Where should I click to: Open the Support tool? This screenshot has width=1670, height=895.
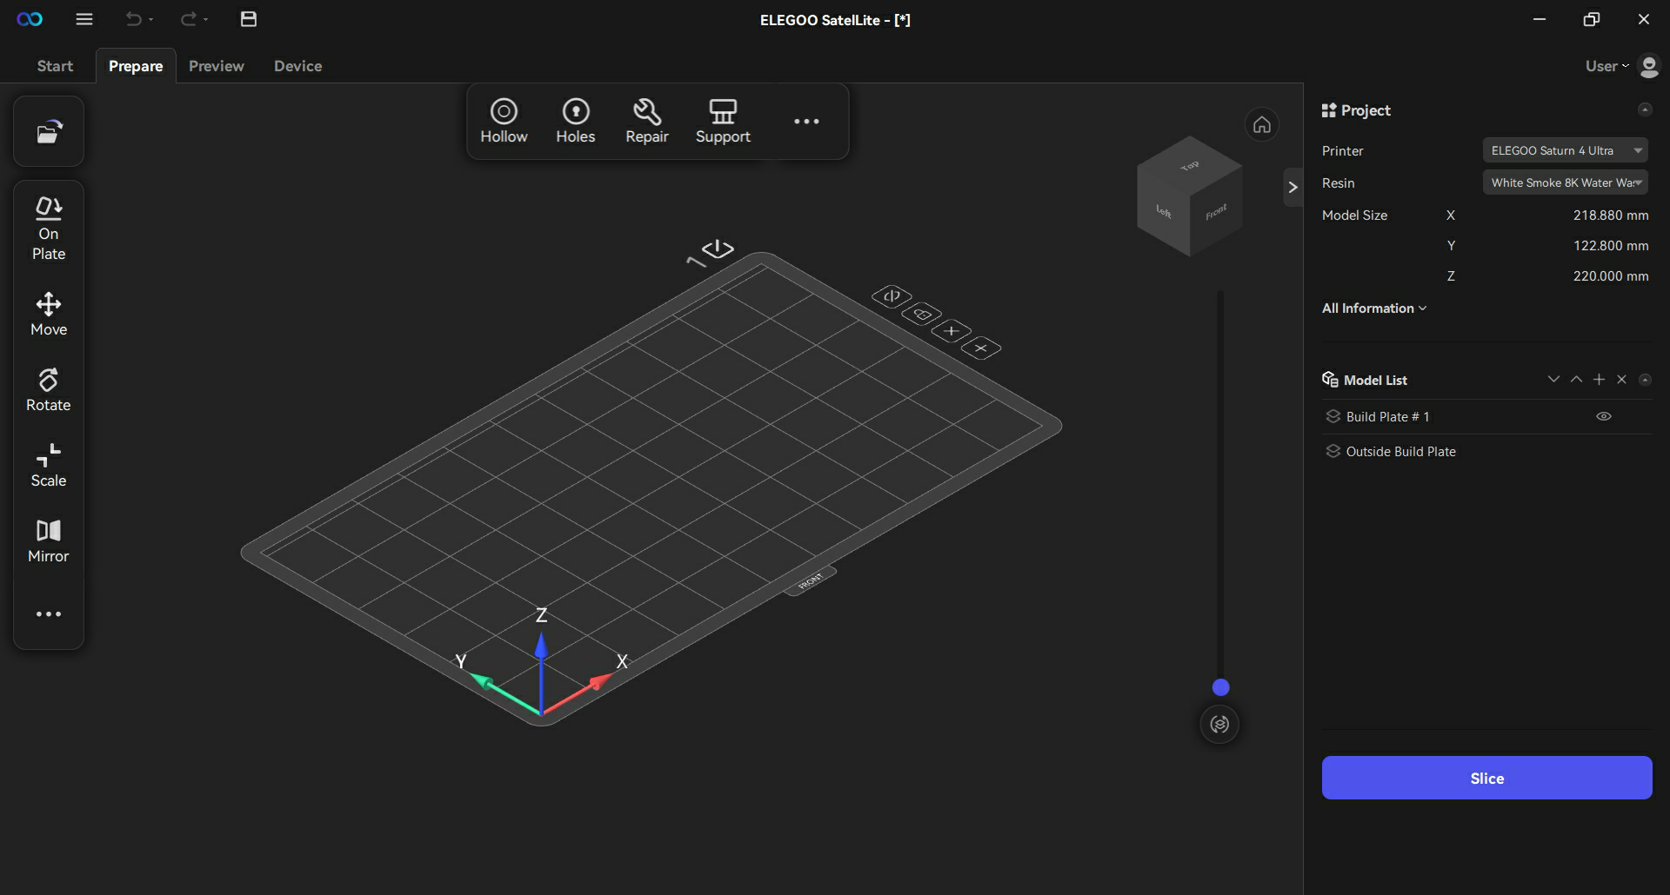pyautogui.click(x=723, y=121)
